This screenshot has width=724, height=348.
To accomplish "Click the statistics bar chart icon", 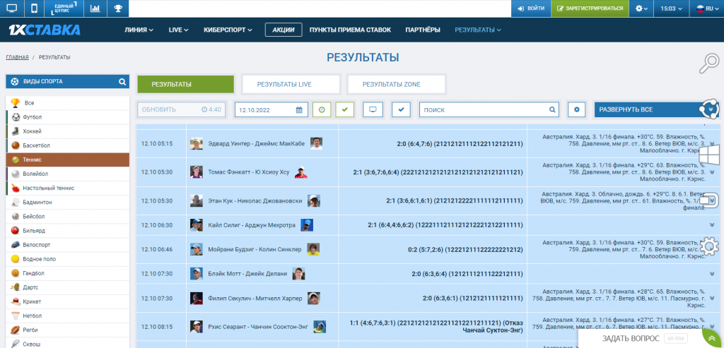I will pyautogui.click(x=95, y=8).
